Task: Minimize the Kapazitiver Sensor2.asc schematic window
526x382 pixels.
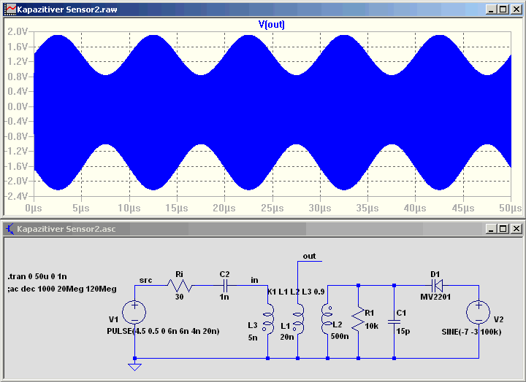Action: [491, 229]
